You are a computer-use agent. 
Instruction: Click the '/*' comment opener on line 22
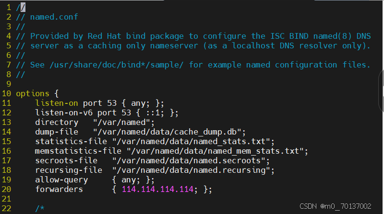40,208
